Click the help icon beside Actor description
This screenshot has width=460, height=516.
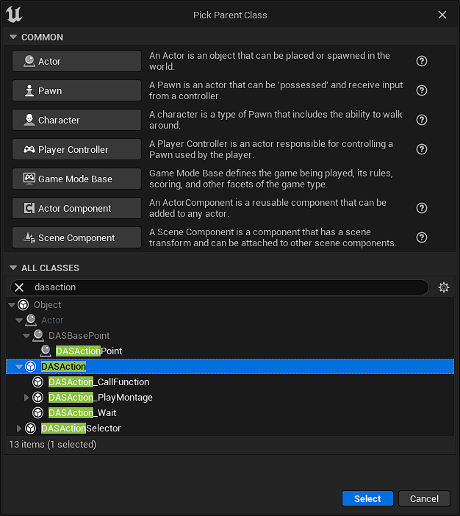coord(422,61)
